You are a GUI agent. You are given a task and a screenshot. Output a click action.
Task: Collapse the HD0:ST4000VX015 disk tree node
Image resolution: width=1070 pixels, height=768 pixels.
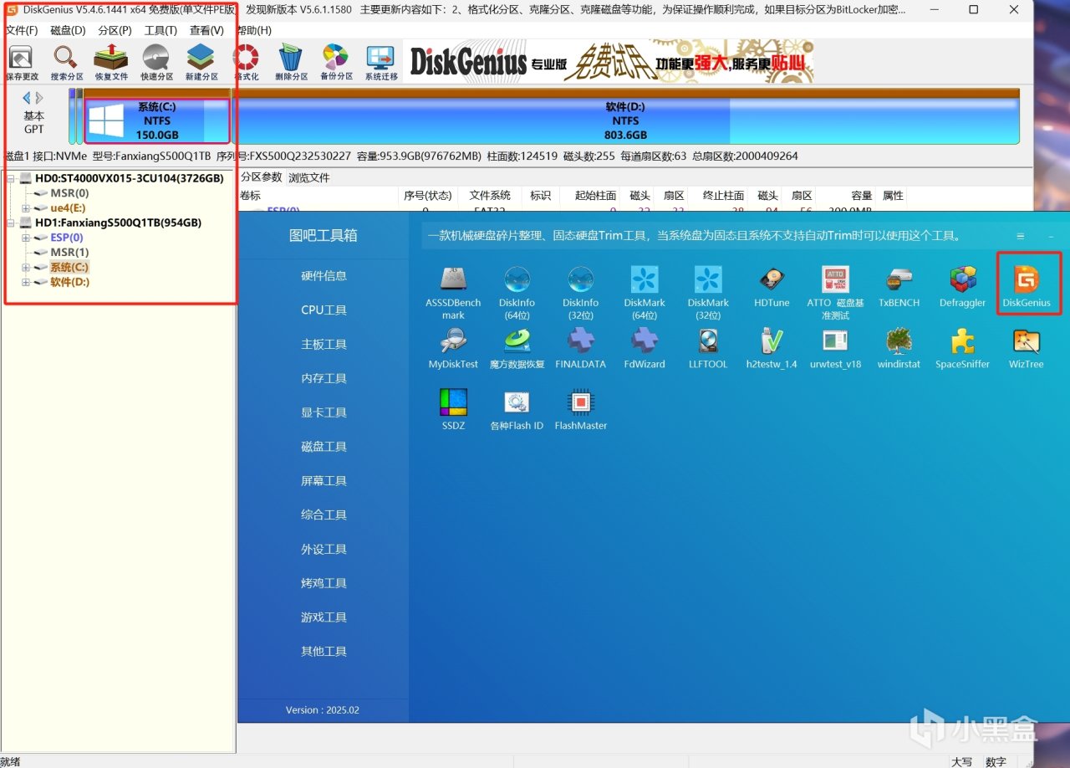coord(11,178)
